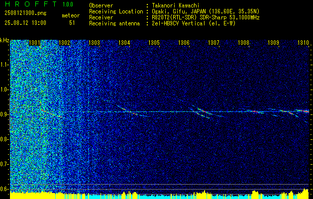This screenshot has width=313, height=199.
Task: Select the filename 2508121300.png
Action: (25, 13)
